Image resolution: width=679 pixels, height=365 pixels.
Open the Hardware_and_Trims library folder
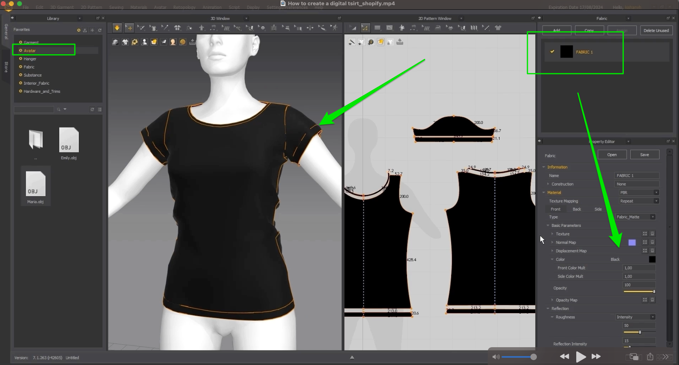click(x=42, y=91)
